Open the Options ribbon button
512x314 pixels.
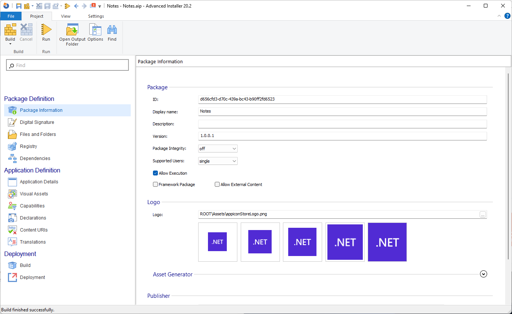click(95, 32)
